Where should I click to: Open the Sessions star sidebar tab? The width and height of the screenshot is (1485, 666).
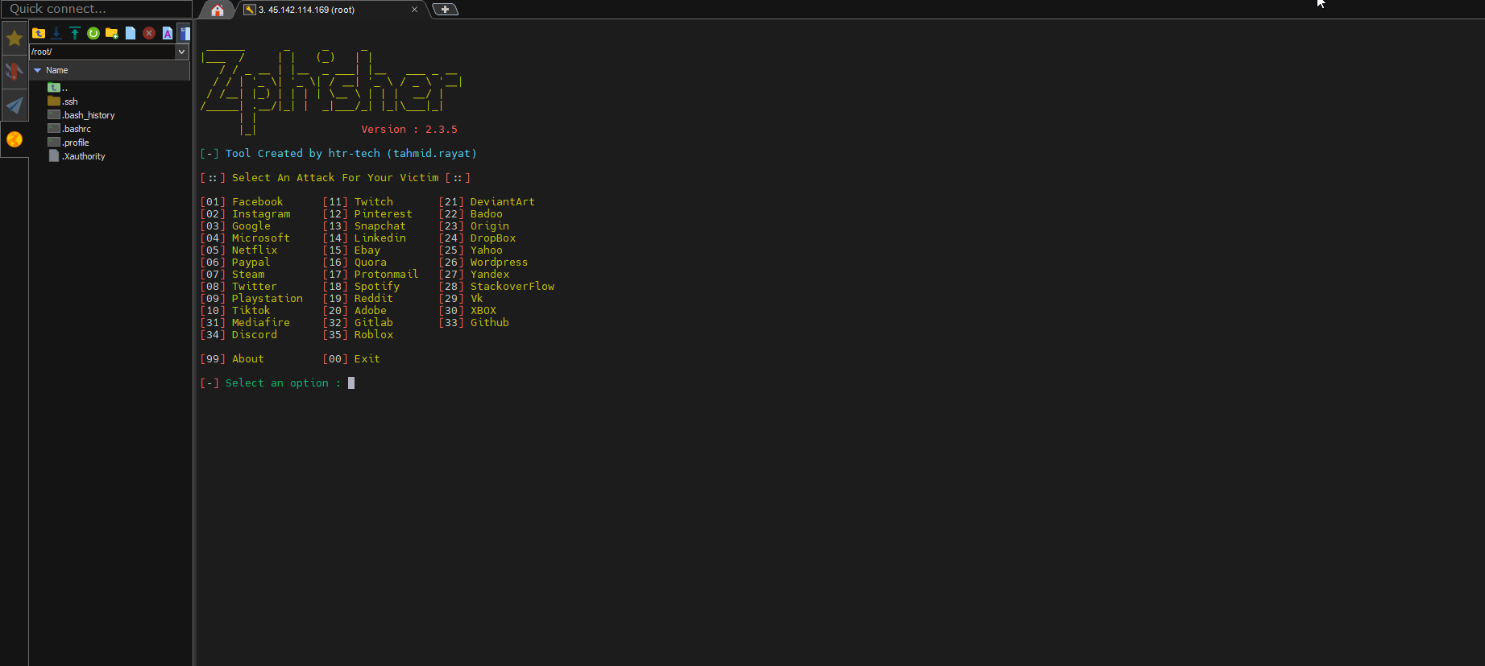click(15, 38)
